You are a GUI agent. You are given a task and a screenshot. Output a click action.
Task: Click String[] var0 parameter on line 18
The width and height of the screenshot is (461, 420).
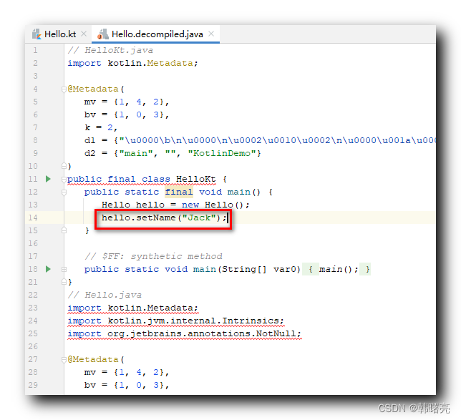tap(258, 269)
